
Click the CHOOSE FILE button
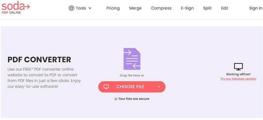[132, 87]
